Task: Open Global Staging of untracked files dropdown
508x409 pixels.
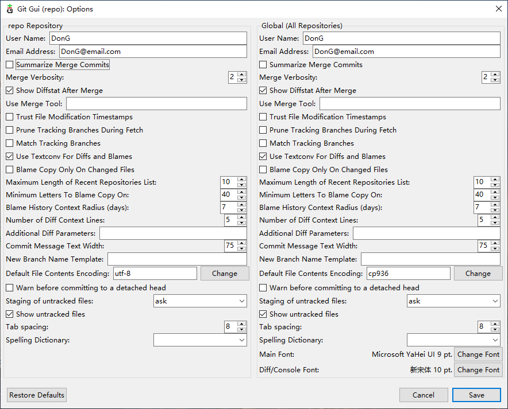Action: click(453, 301)
